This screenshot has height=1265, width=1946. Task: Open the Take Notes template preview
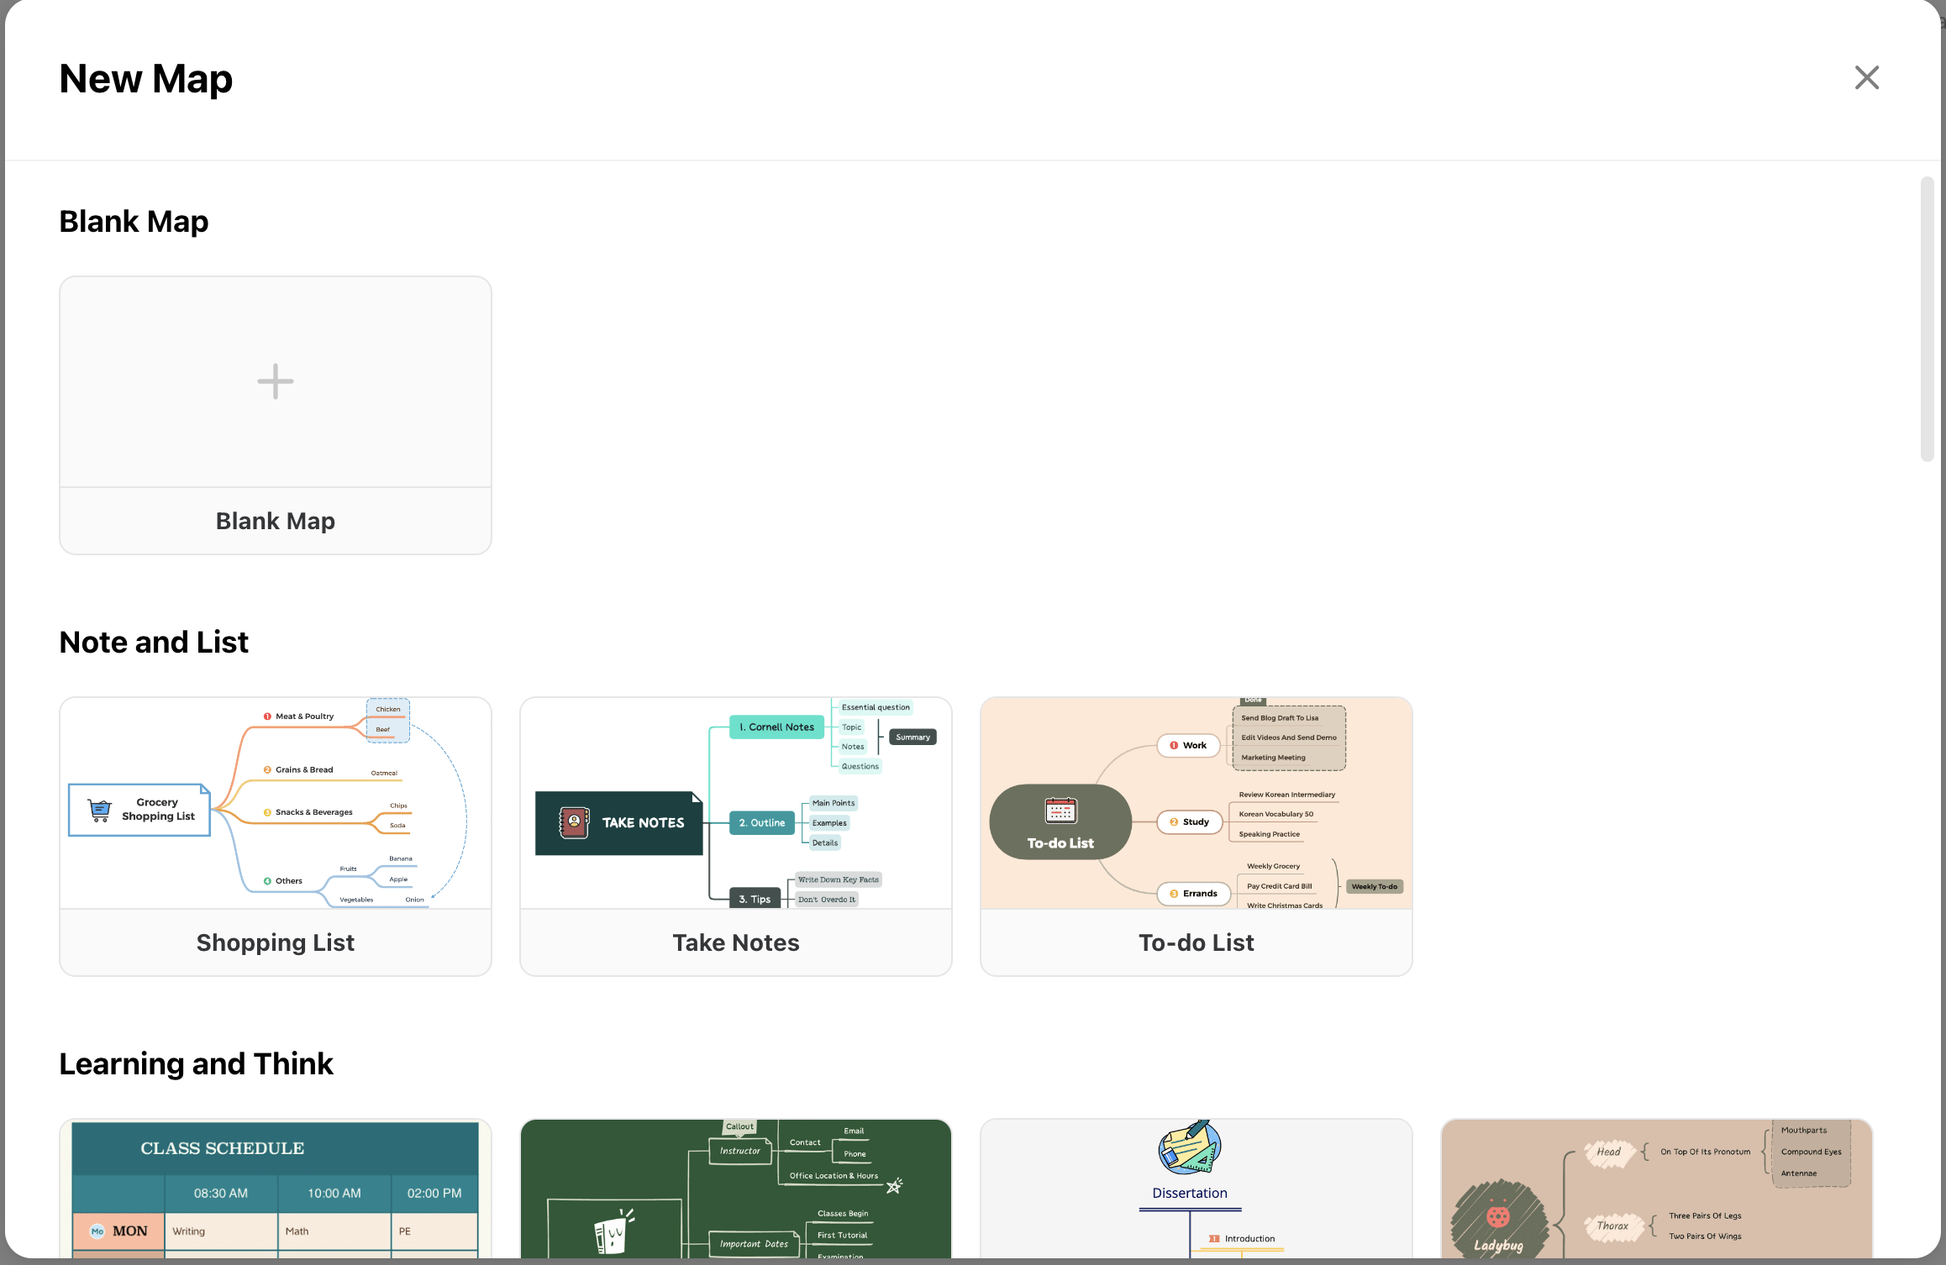(735, 803)
